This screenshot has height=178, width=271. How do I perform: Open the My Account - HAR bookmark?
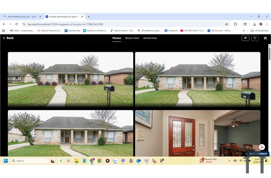pyautogui.click(x=220, y=31)
